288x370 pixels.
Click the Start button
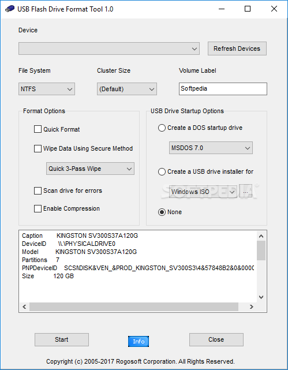tap(62, 339)
